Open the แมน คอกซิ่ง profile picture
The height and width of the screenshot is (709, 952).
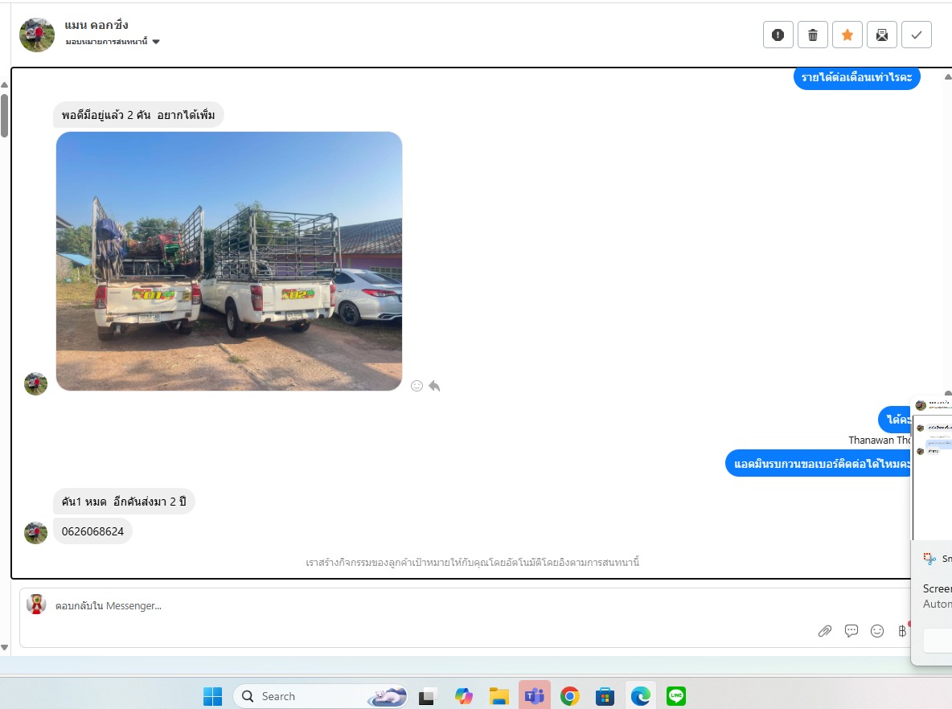[37, 35]
